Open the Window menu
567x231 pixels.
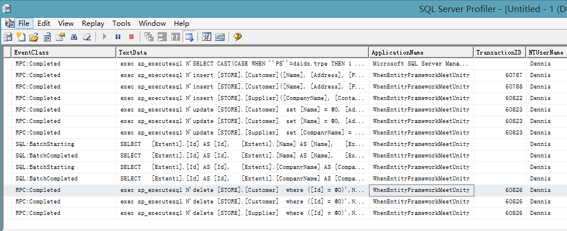pos(152,24)
